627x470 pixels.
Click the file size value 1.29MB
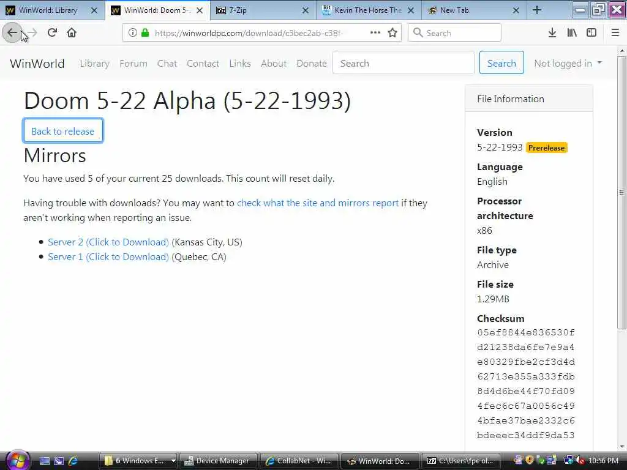coord(493,299)
